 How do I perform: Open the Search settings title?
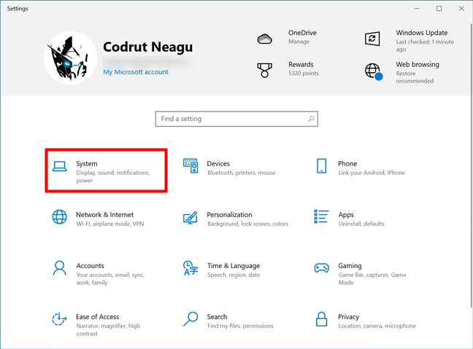pos(217,317)
